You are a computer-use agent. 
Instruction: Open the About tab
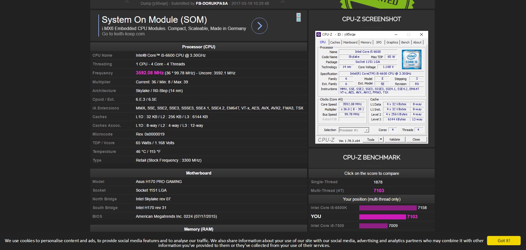[x=417, y=42]
